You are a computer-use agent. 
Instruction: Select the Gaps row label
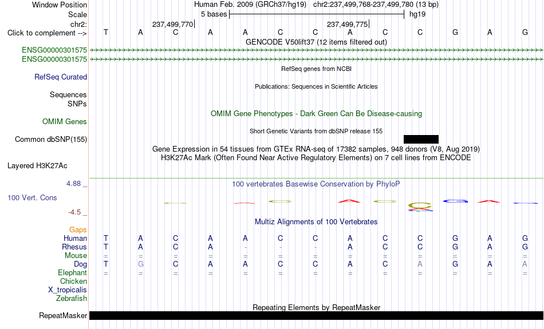78,230
